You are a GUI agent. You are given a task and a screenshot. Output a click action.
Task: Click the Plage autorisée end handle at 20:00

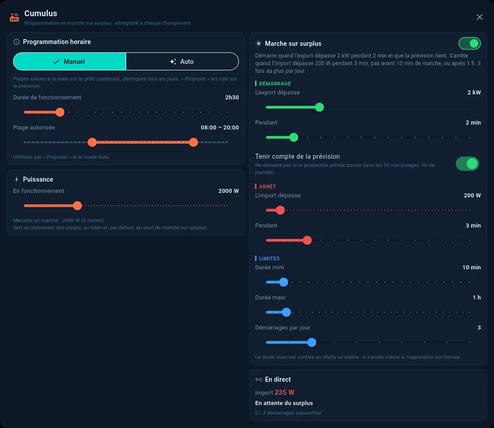click(194, 142)
